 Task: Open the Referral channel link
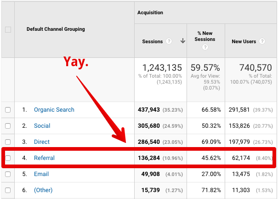pyautogui.click(x=44, y=158)
